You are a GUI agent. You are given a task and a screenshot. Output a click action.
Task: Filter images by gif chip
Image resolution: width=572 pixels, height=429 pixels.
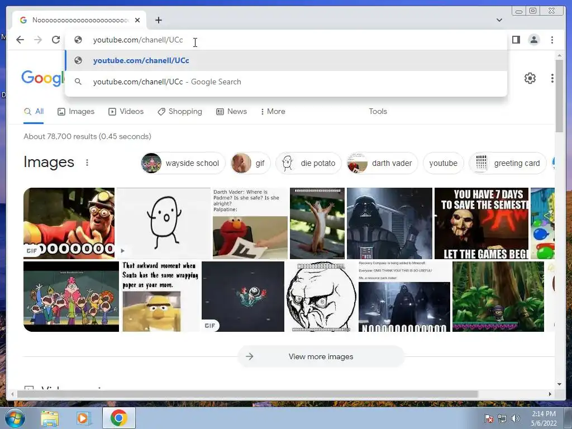tap(250, 163)
